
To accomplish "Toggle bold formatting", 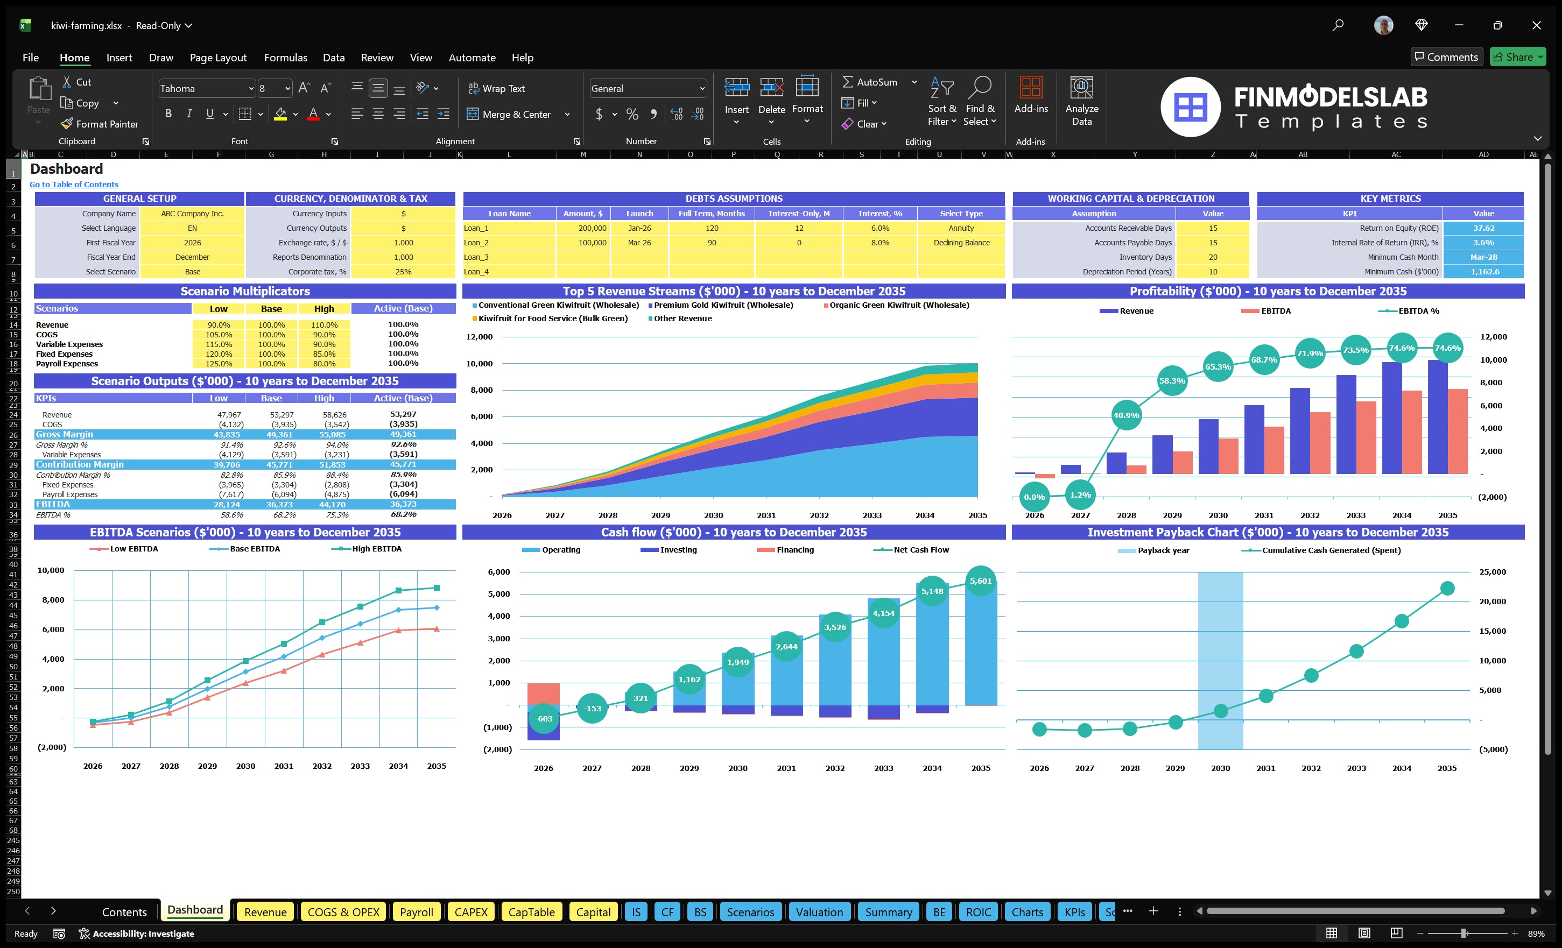I will tap(168, 114).
